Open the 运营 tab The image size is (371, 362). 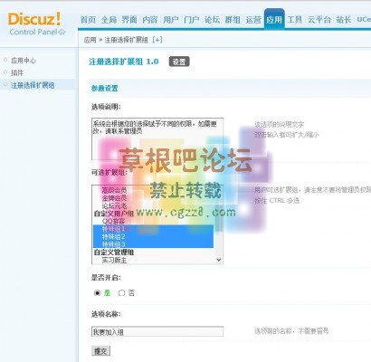coord(253,20)
